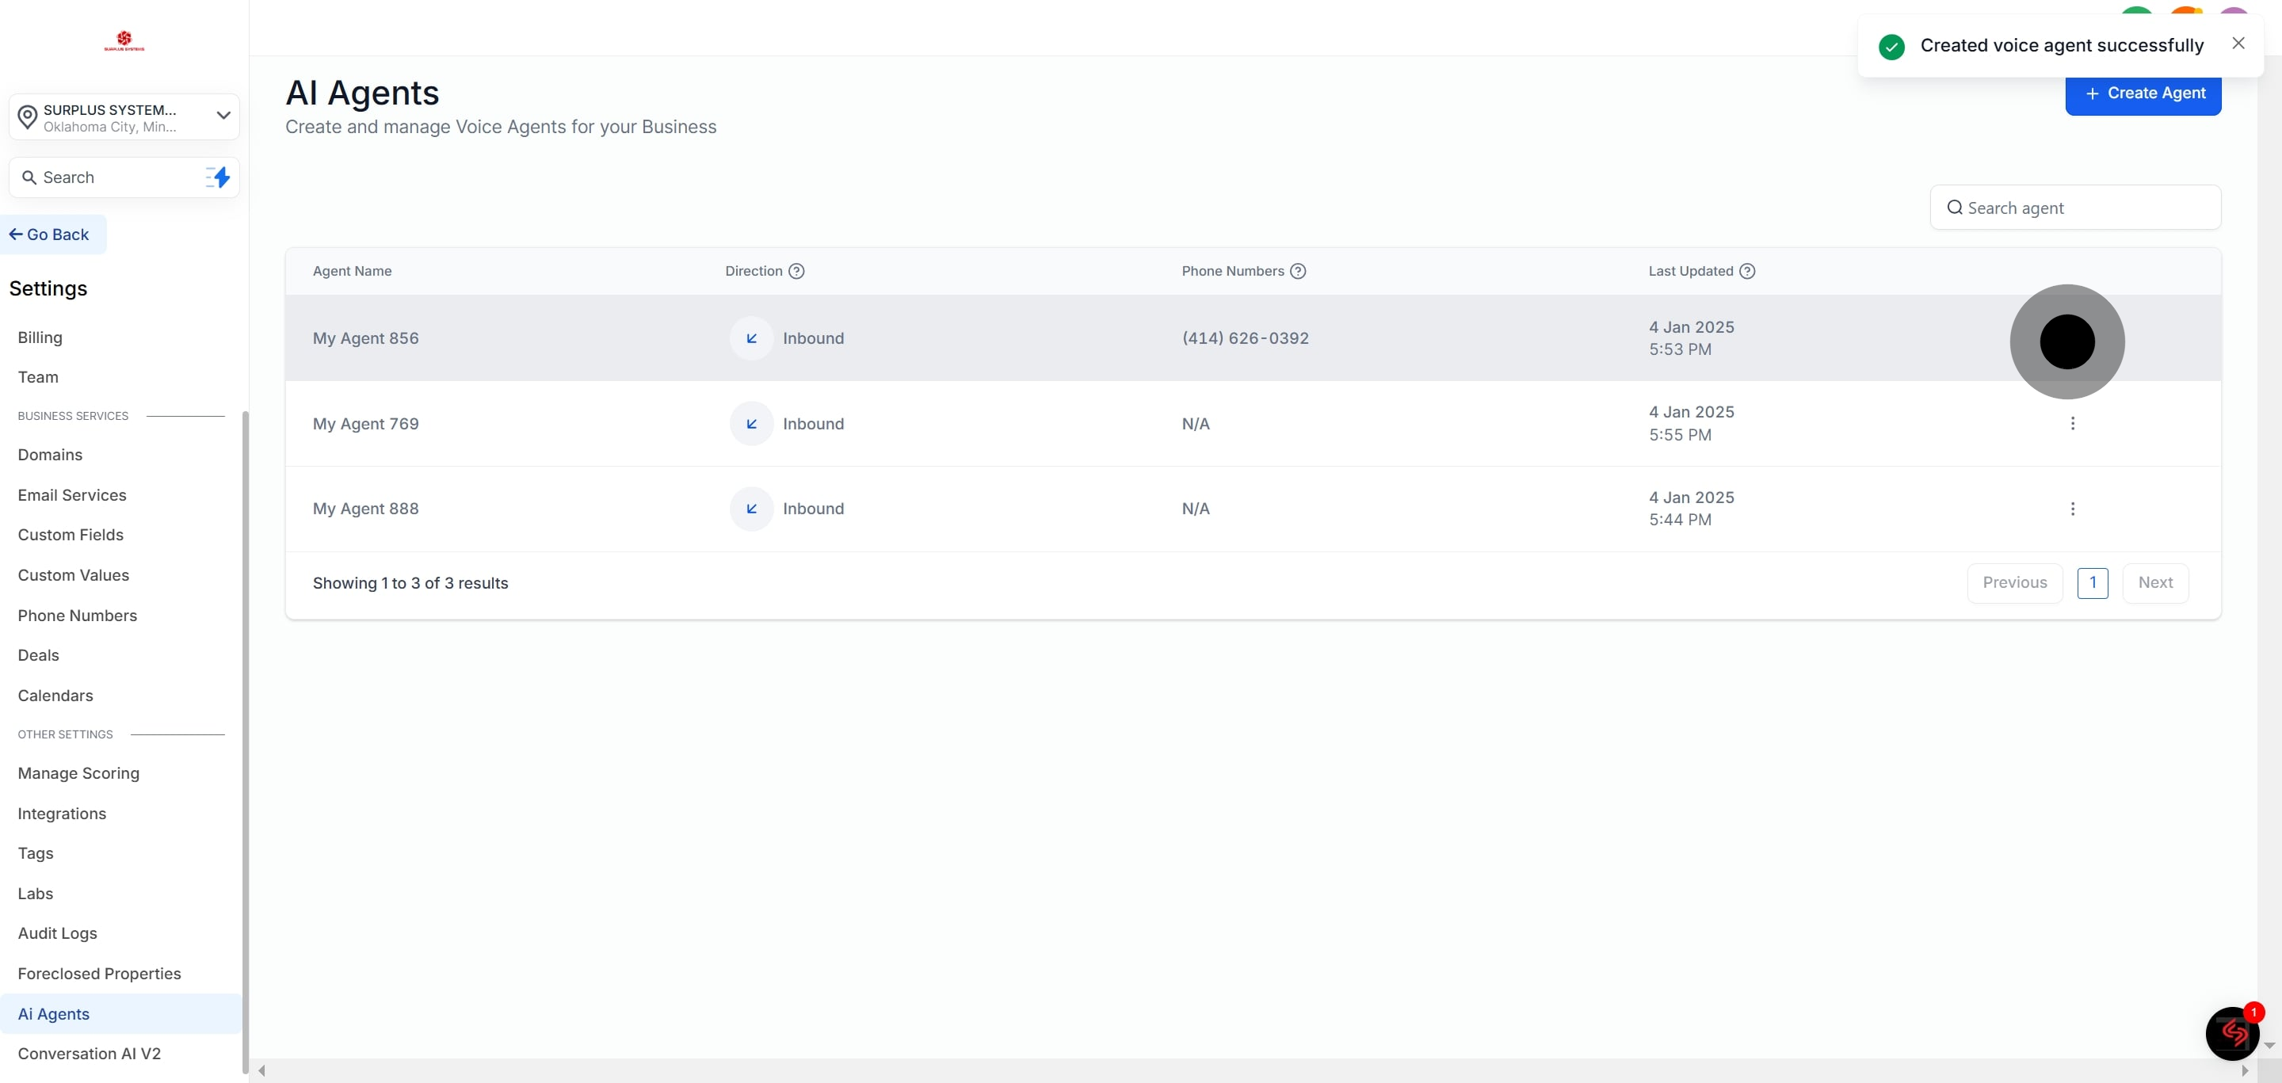Expand the SURPLUS SYSTEM location dropdown
Image resolution: width=2282 pixels, height=1083 pixels.
pos(223,115)
